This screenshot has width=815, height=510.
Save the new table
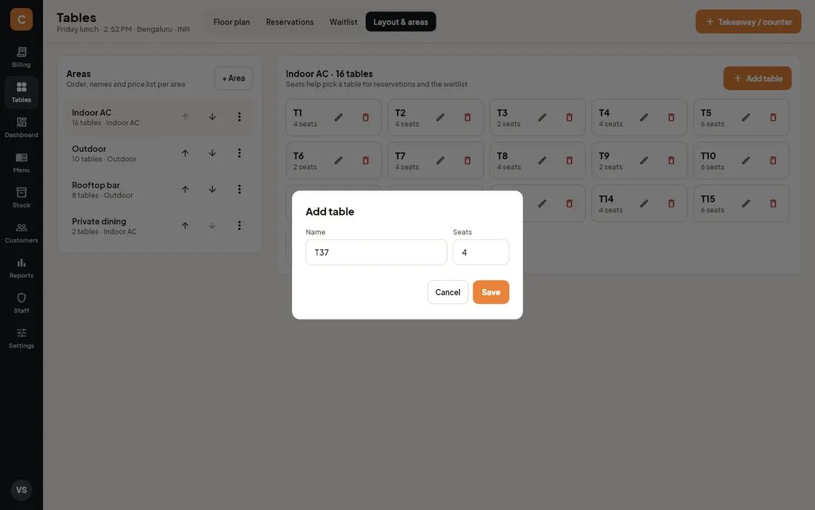click(490, 292)
